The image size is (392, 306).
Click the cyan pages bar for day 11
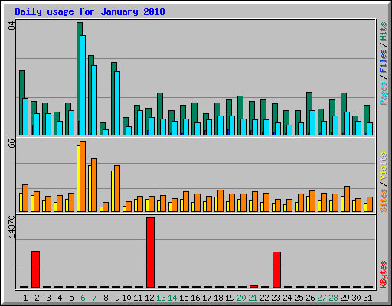tap(140, 122)
